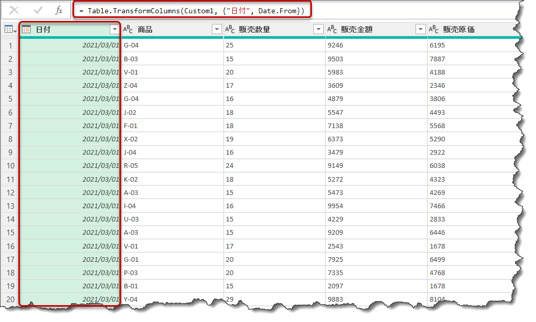Select product cell F-01
This screenshot has height=322, width=536.
coord(172,126)
